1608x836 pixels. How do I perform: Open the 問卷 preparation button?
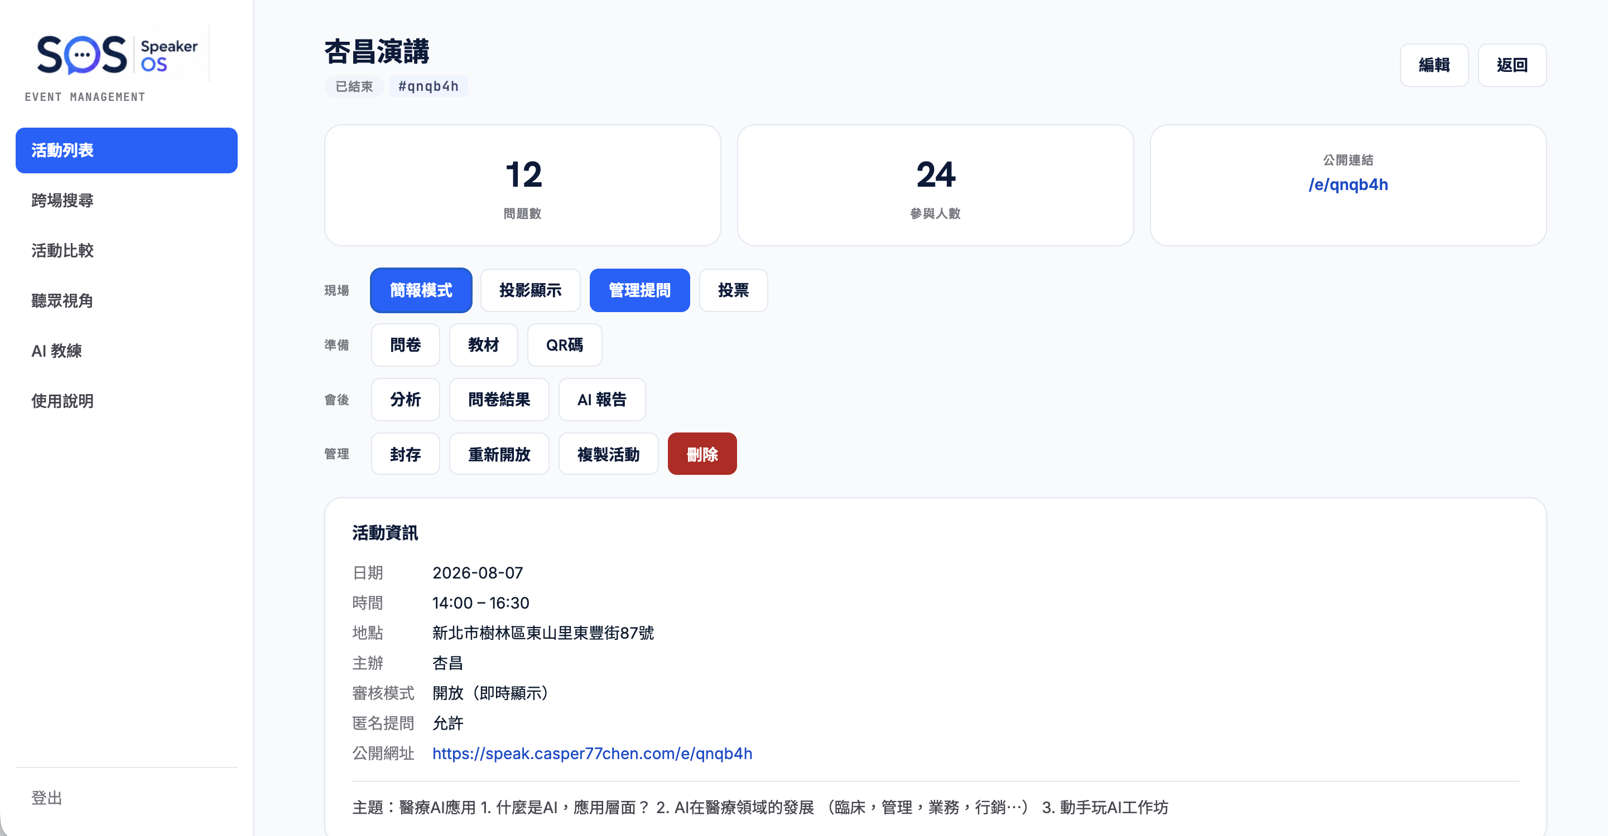click(405, 345)
